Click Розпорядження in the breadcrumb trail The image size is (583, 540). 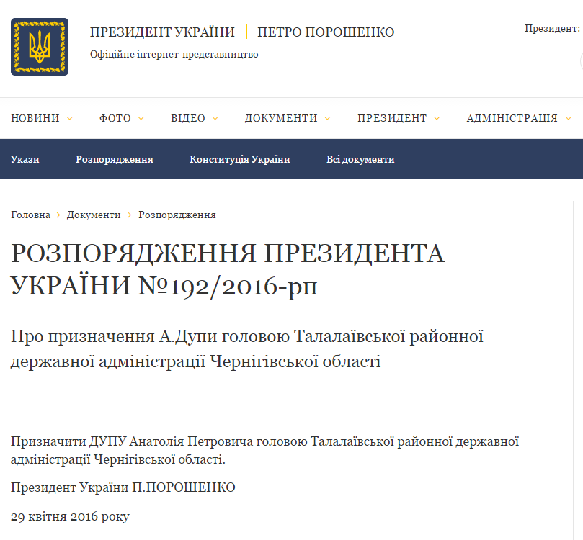pyautogui.click(x=177, y=215)
